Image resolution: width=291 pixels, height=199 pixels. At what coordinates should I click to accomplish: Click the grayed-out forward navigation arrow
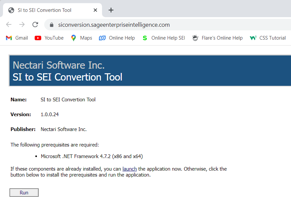(22, 24)
